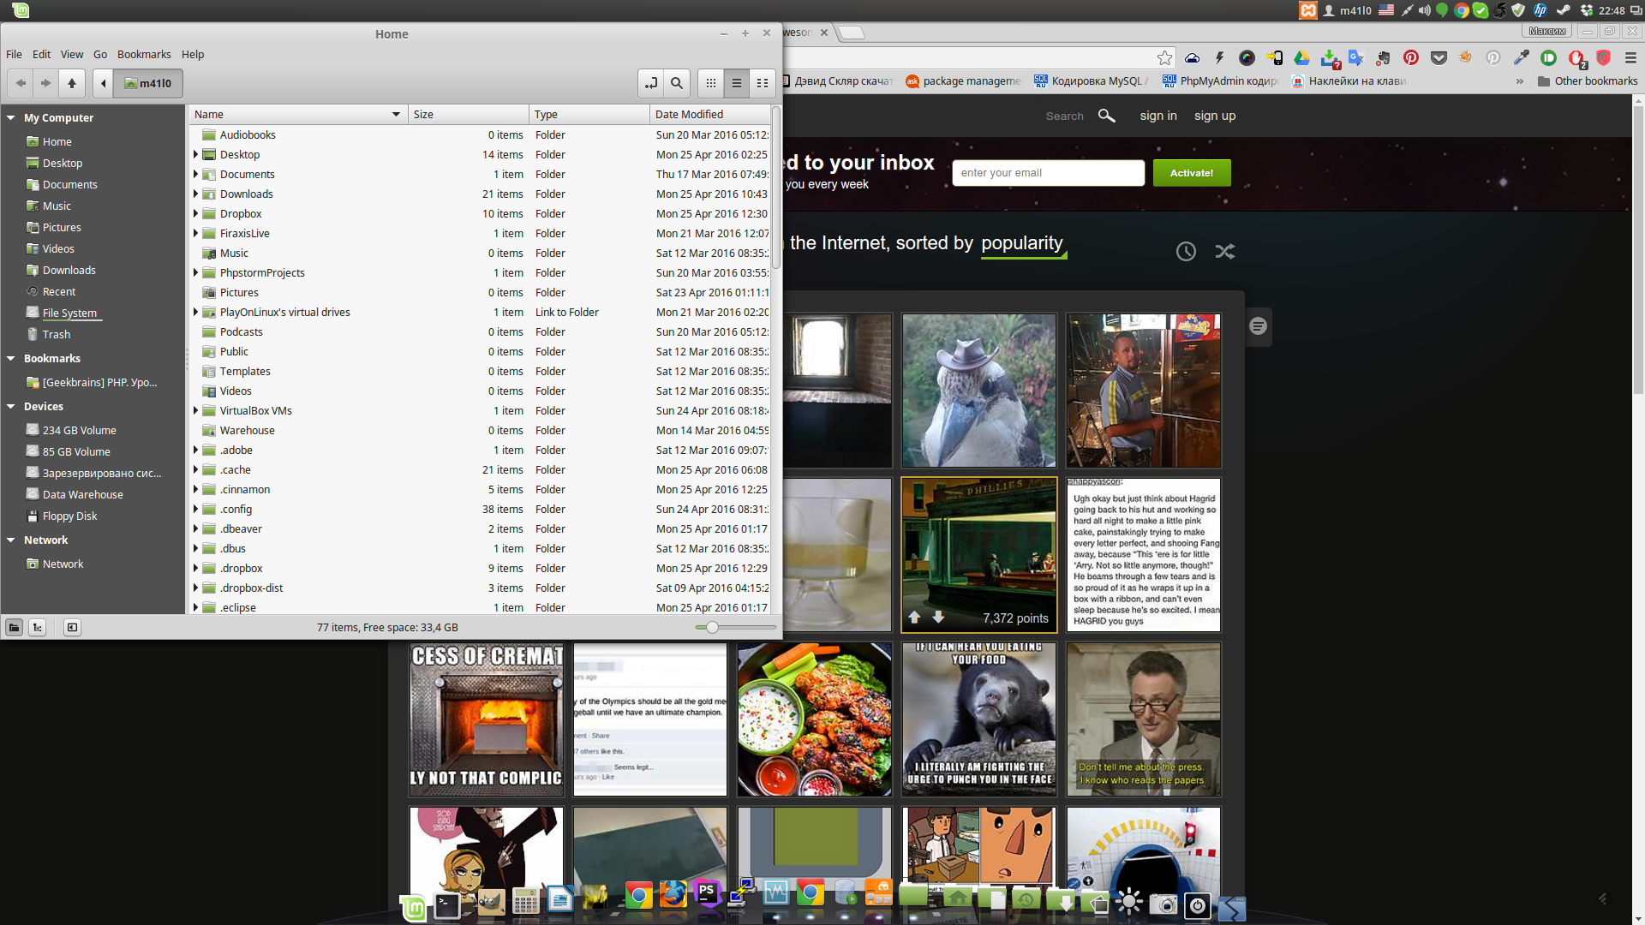Collapse Bookmarks sidebar section
Viewport: 1645px width, 925px height.
[x=11, y=359]
